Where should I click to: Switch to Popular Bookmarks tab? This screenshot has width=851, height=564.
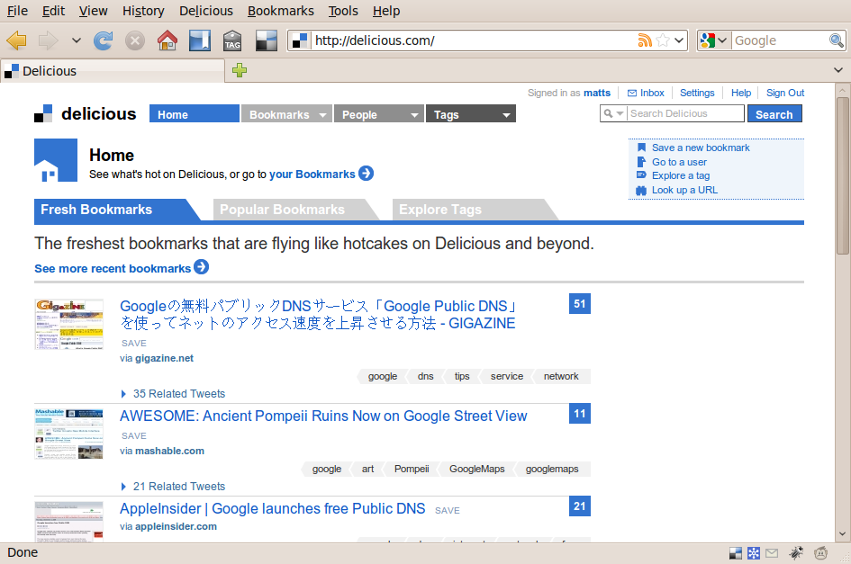pos(295,210)
